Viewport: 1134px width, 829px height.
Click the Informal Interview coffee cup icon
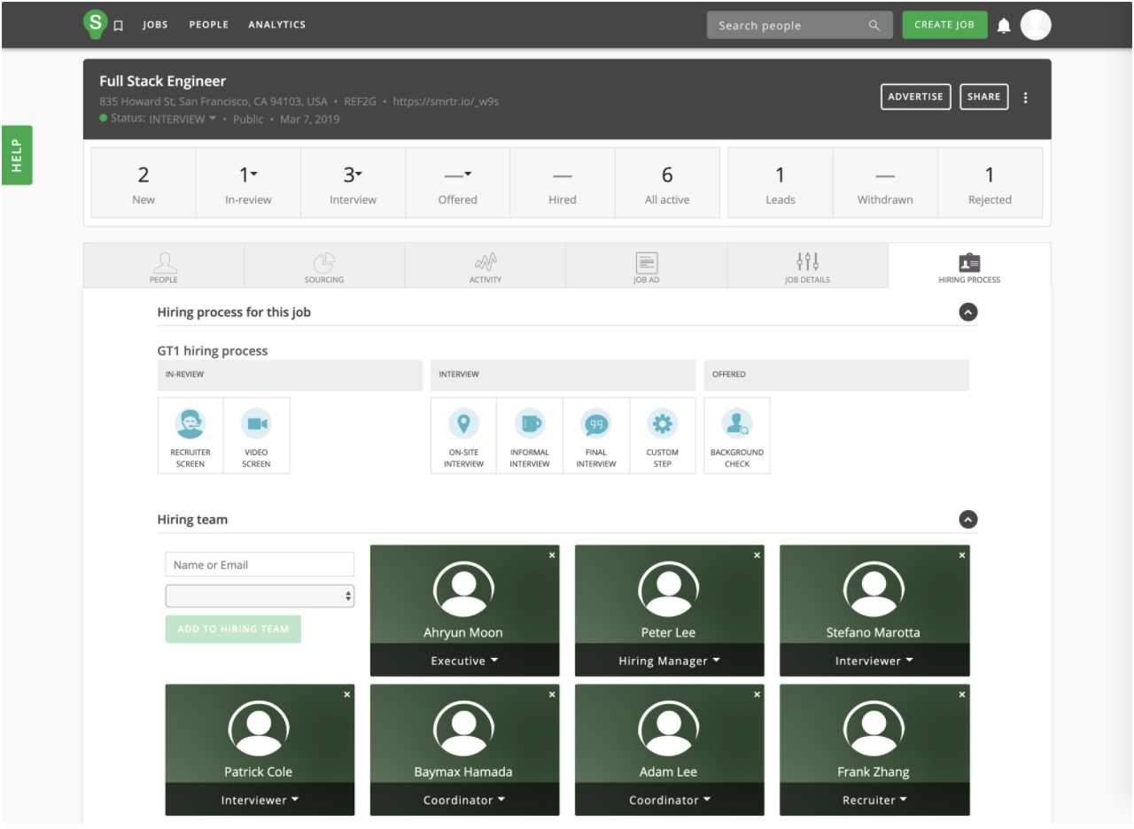tap(530, 424)
